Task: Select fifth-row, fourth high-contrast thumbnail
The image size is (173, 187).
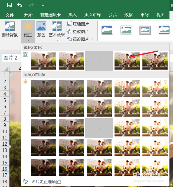Action: (127, 167)
